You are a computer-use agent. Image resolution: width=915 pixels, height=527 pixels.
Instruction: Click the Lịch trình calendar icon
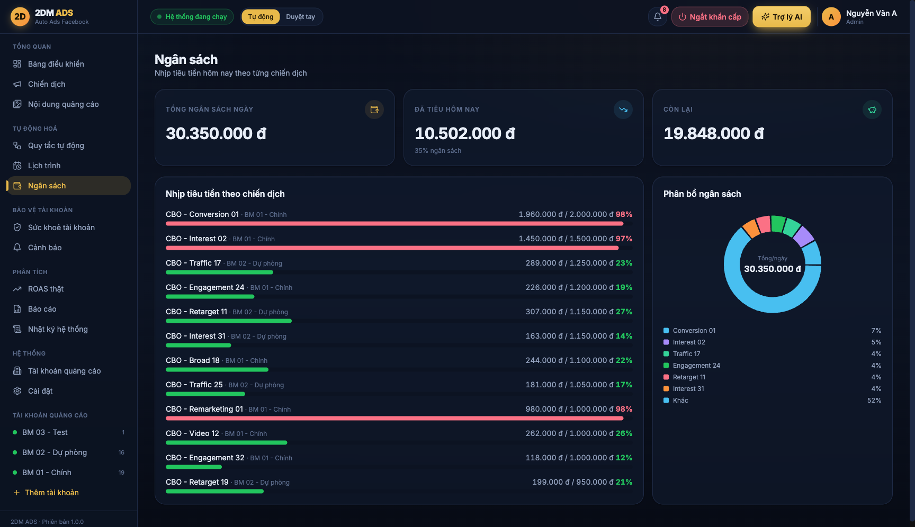(17, 166)
